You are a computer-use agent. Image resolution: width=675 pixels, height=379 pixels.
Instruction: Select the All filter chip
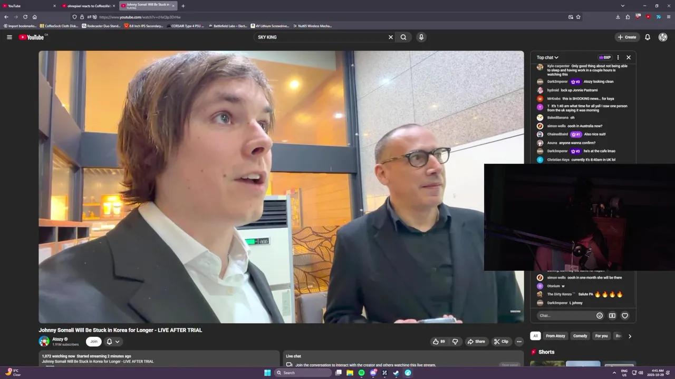point(535,336)
